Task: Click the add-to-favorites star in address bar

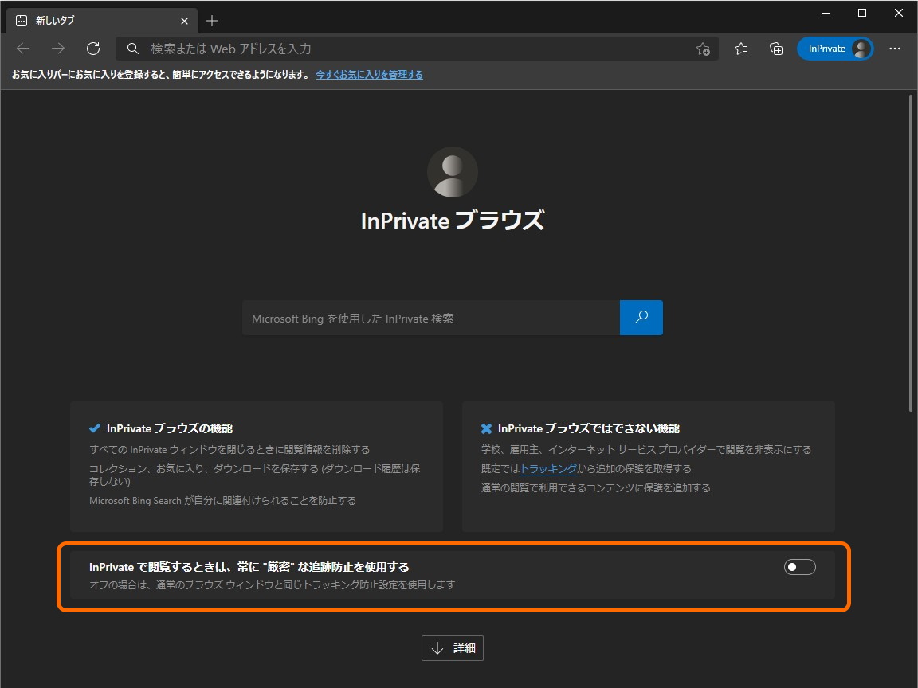Action: click(703, 49)
